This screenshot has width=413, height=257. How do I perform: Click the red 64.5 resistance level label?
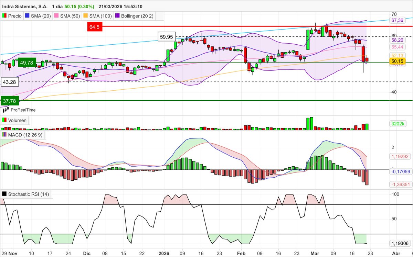95,27
